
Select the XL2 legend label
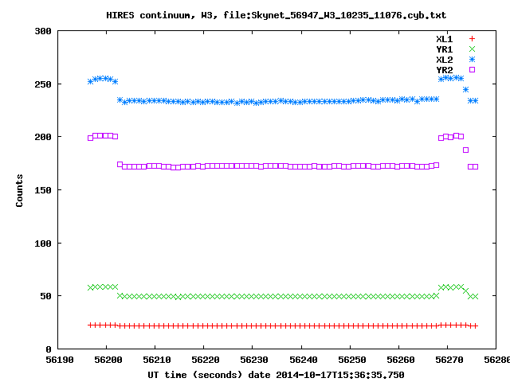click(444, 59)
